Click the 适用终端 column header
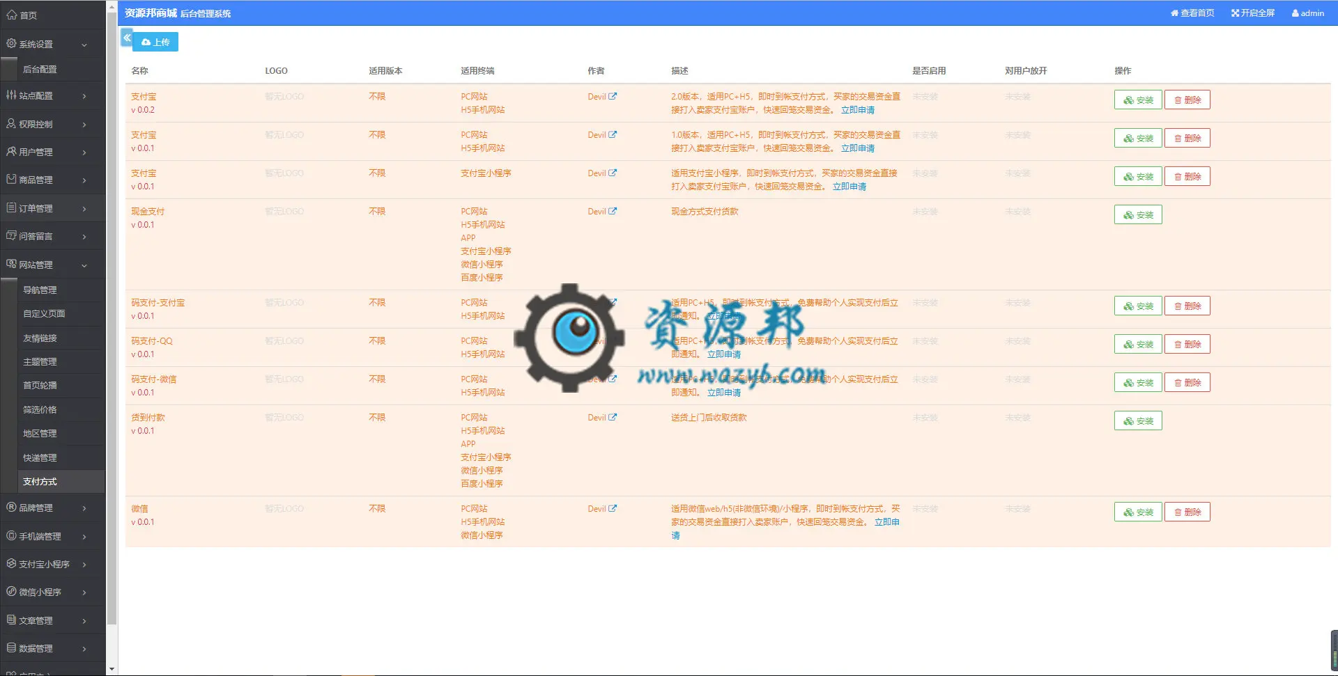Screen dimensions: 1338x676 [477, 71]
